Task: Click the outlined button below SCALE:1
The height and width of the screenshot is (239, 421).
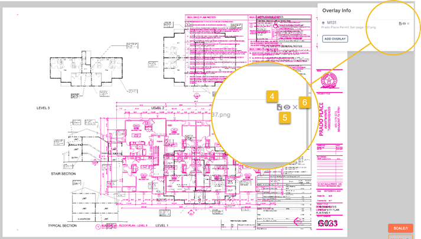Action: (400, 237)
